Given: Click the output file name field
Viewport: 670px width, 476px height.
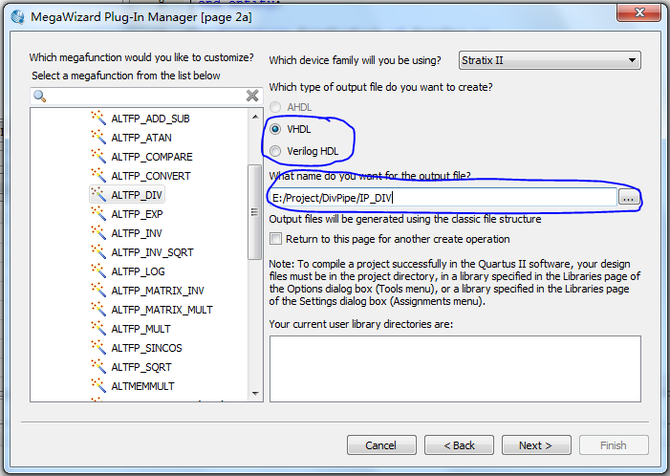Looking at the screenshot, I should point(443,198).
